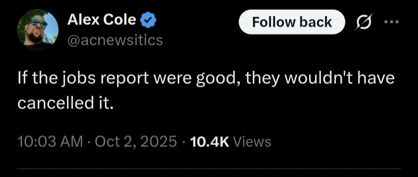Click the divider line below the tweet metadata

point(209,169)
